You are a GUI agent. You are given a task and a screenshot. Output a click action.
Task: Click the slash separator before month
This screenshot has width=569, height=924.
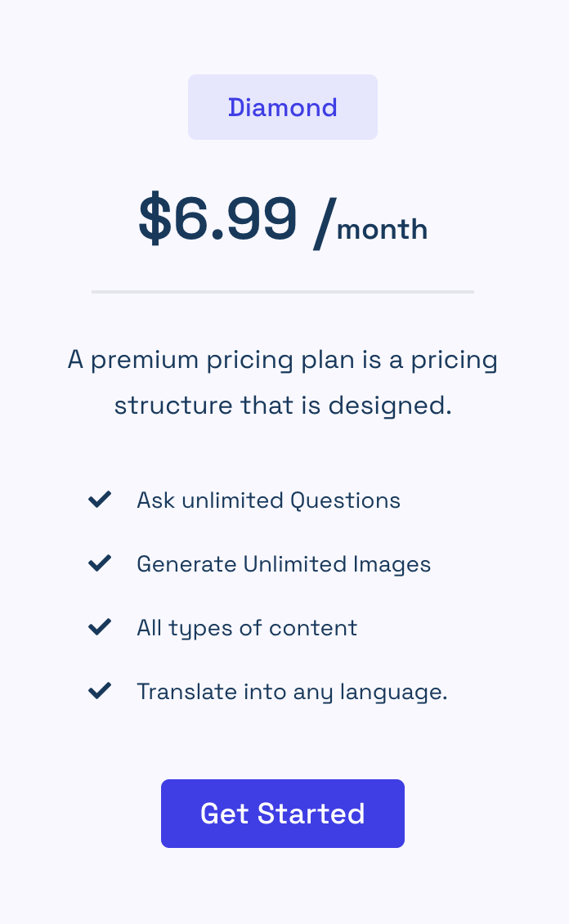pos(324,222)
